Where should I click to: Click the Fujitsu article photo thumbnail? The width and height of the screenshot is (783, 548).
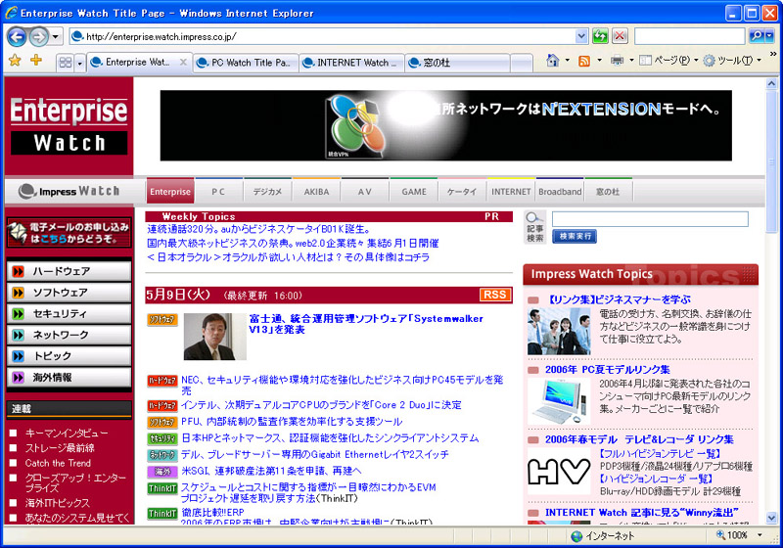(214, 337)
